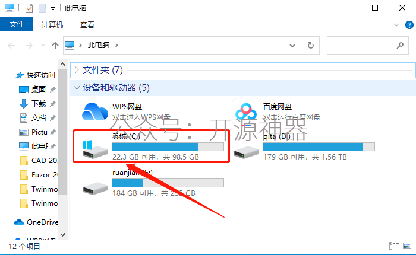The height and width of the screenshot is (255, 416).
Task: Click the properties icon in title bar
Action: [29, 8]
